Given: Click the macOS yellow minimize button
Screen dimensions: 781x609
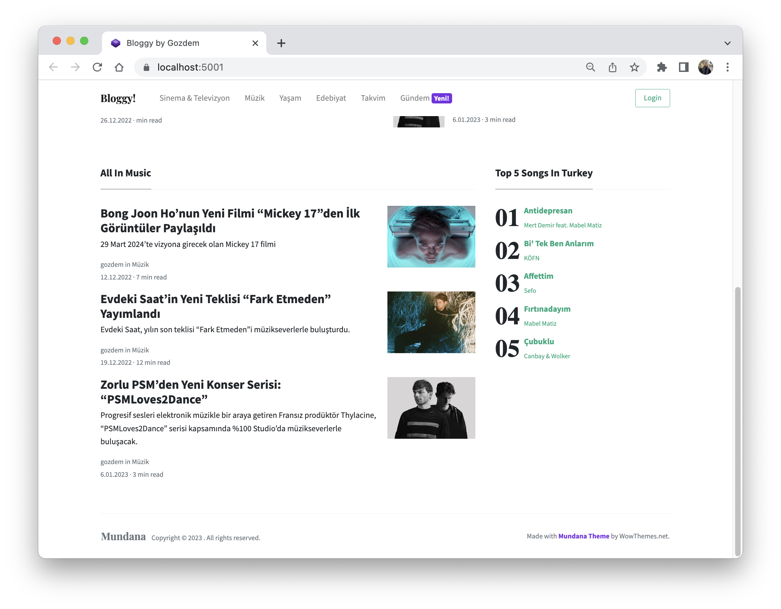Looking at the screenshot, I should coord(71,41).
